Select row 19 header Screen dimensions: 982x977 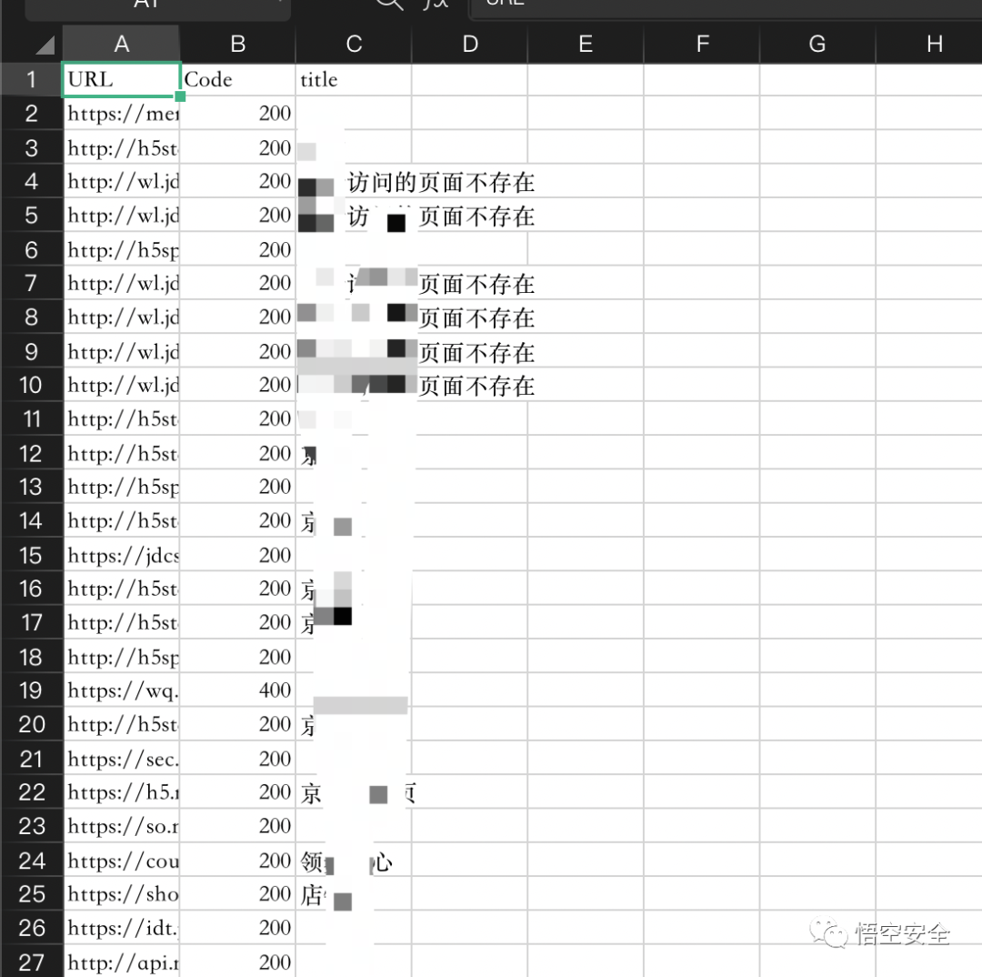coord(31,690)
